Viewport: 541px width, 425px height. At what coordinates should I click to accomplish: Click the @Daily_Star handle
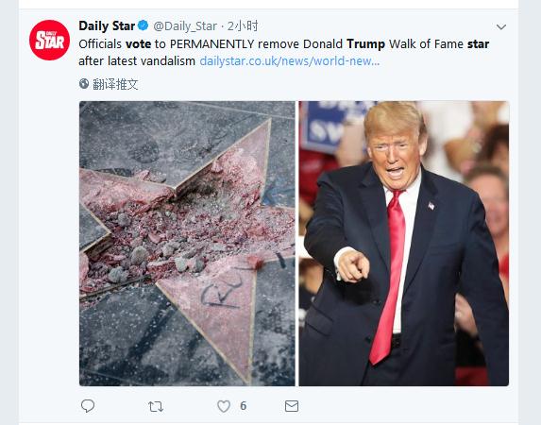185,26
